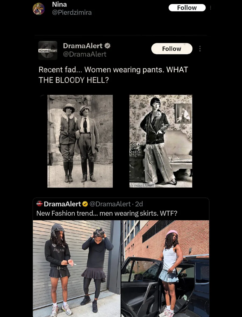Follow the DramaAlert account

172,49
